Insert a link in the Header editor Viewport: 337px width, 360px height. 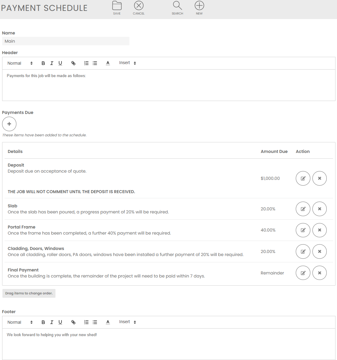point(73,63)
